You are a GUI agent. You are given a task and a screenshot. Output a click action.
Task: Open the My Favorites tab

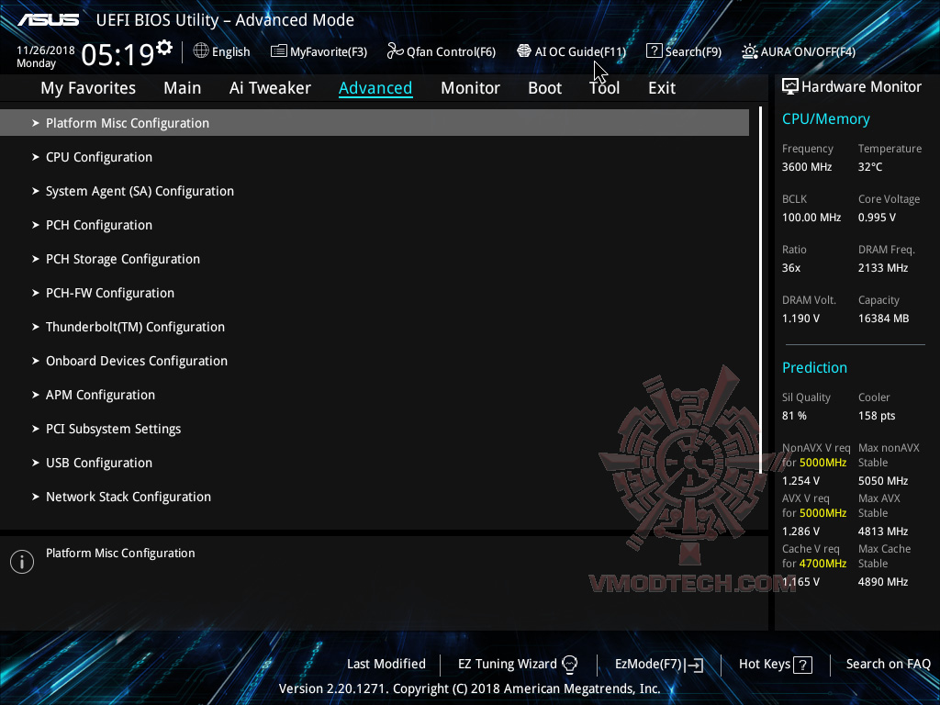(x=88, y=88)
